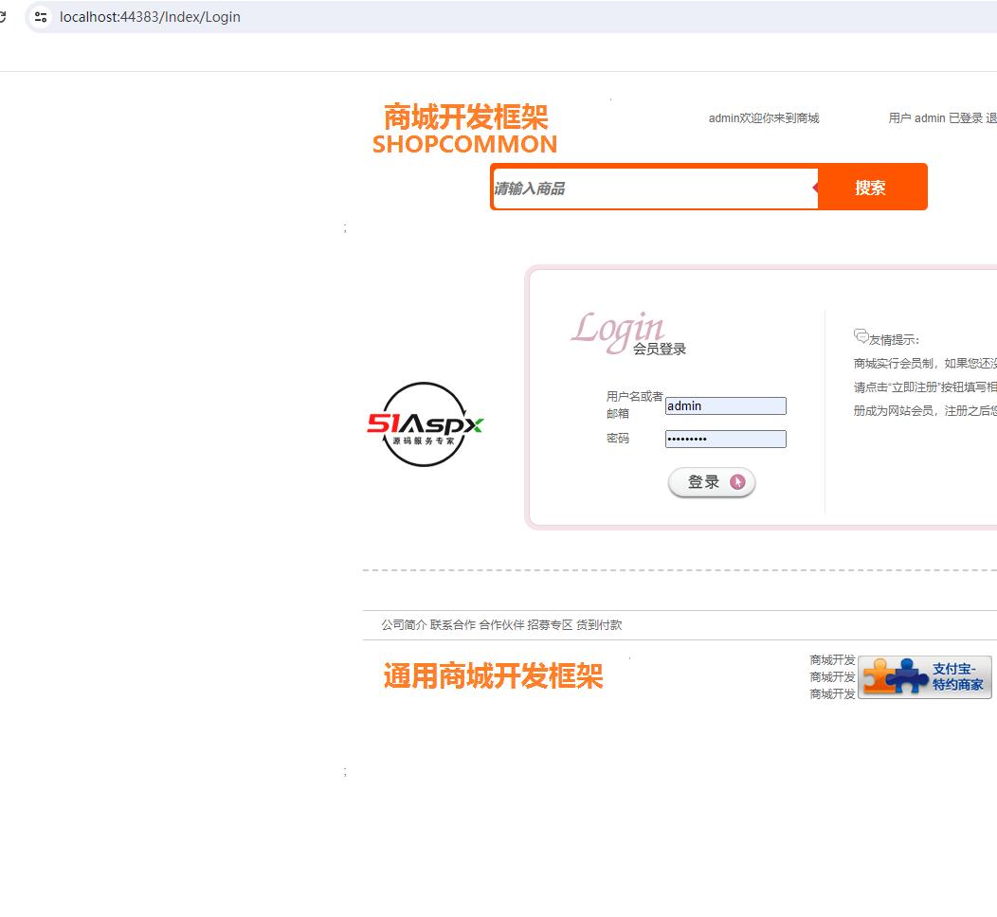Open the 公司简介 footer link
The width and height of the screenshot is (997, 917).
click(404, 625)
